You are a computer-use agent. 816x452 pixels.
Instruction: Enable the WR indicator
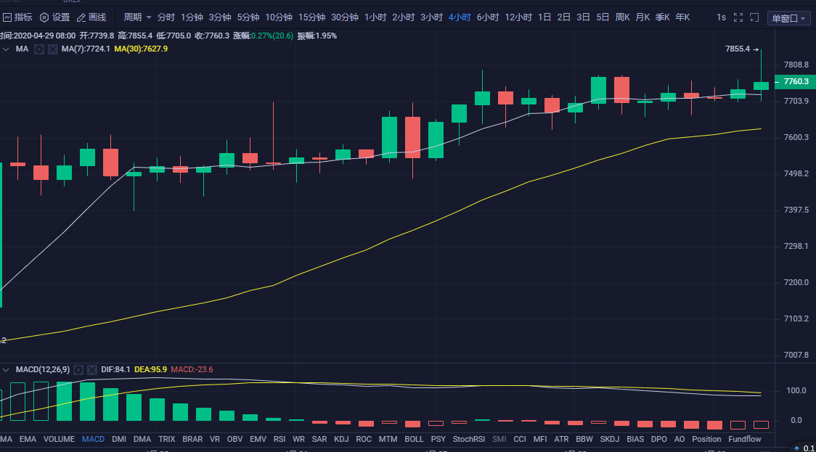[x=298, y=440]
